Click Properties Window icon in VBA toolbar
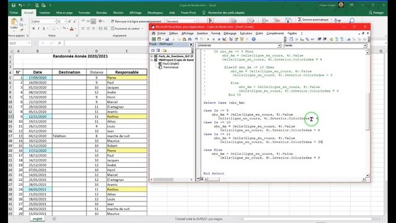Viewport: 396px width, 223px height. tap(236, 39)
